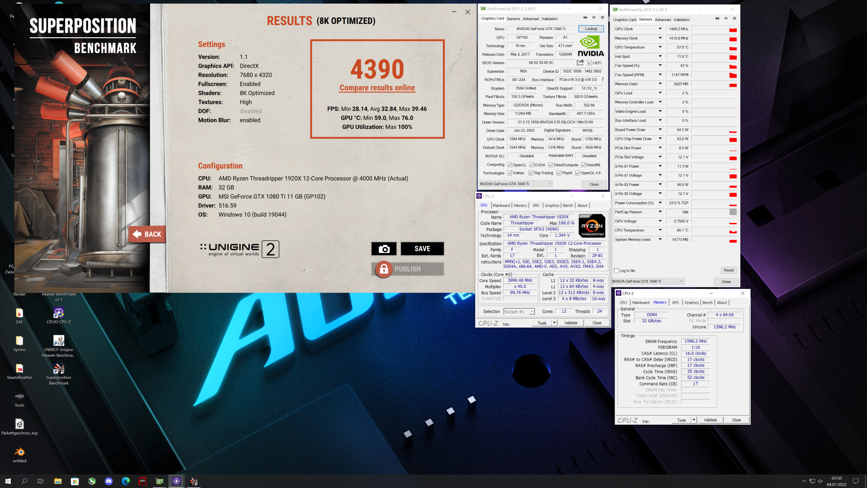Screen dimensions: 867x488
Task: Click the GPU Name field in GPU-Z
Action: (x=541, y=29)
